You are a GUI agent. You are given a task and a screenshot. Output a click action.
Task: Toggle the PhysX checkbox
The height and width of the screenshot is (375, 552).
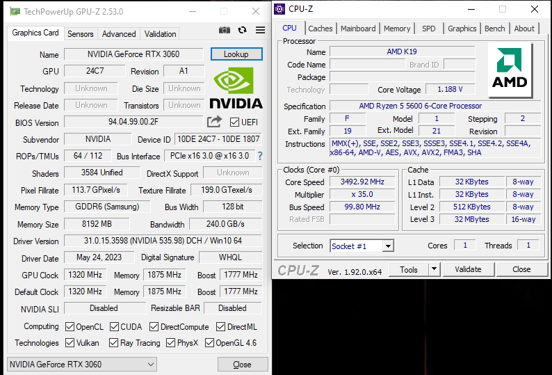pos(171,342)
